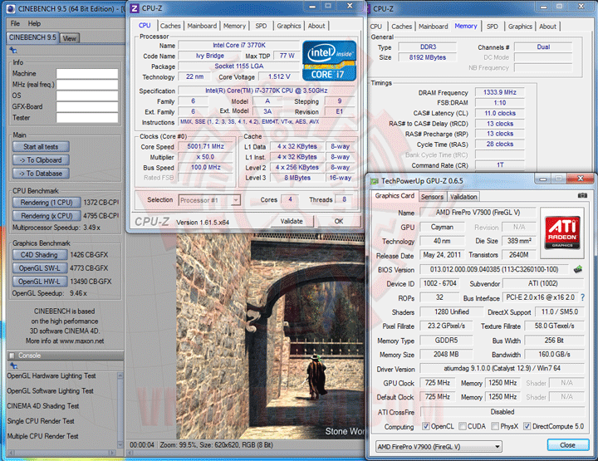Click the Validate button in CPU-Z

292,221
